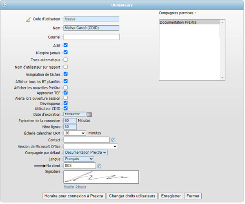Image resolution: width=245 pixels, height=204 pixels.
Task: Toggle the Développeur checkbox
Action: (x=66, y=103)
